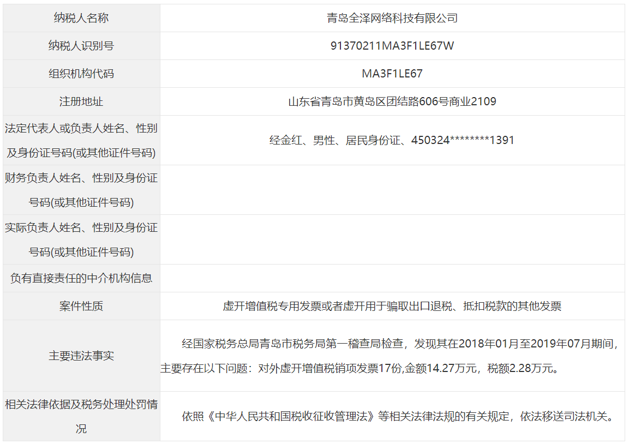
Task: Click the 注册地址 label cell
Action: click(81, 101)
